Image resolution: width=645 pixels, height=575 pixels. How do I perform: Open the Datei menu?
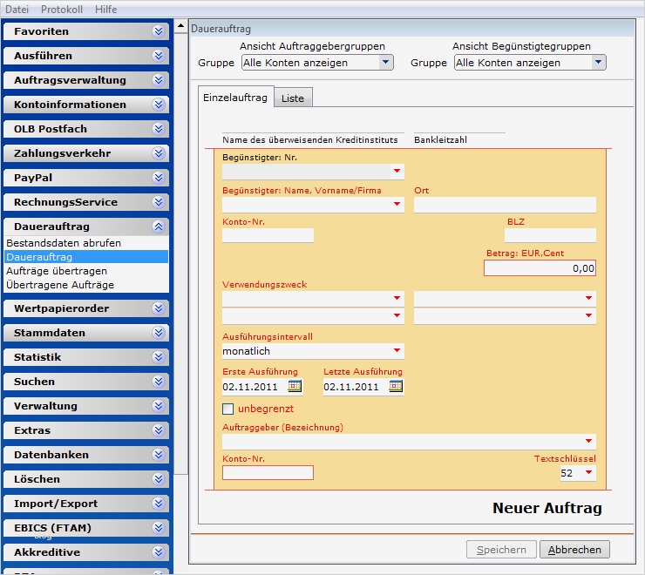click(x=17, y=9)
